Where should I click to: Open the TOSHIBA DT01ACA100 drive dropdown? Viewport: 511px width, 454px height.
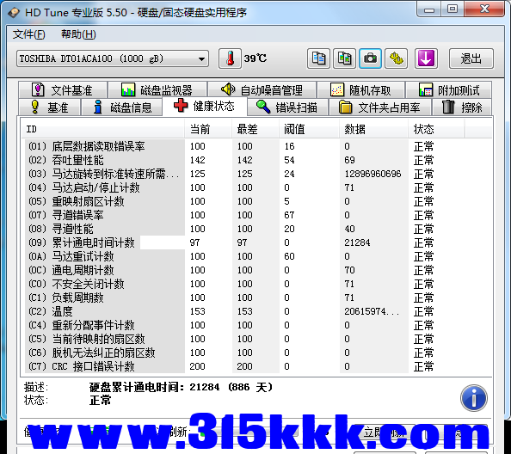point(113,58)
